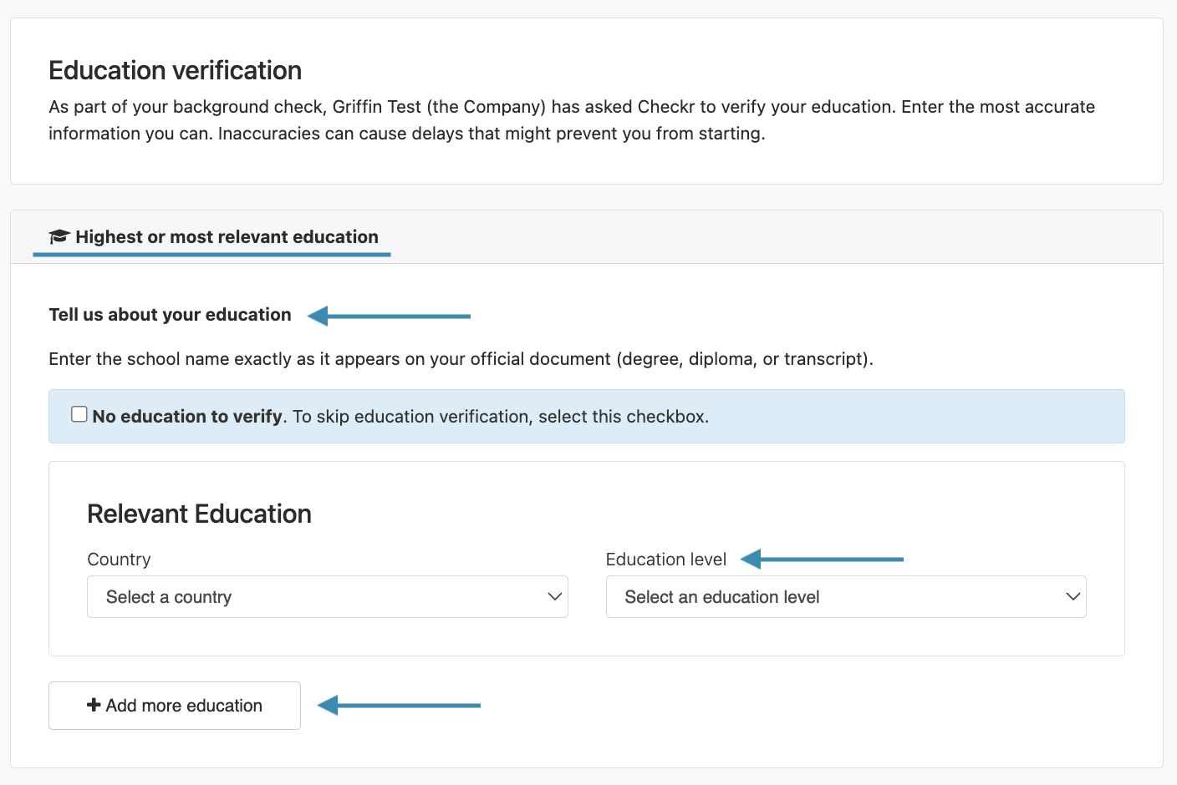Click the plus icon on Add more education
This screenshot has width=1177, height=785.
tap(94, 705)
